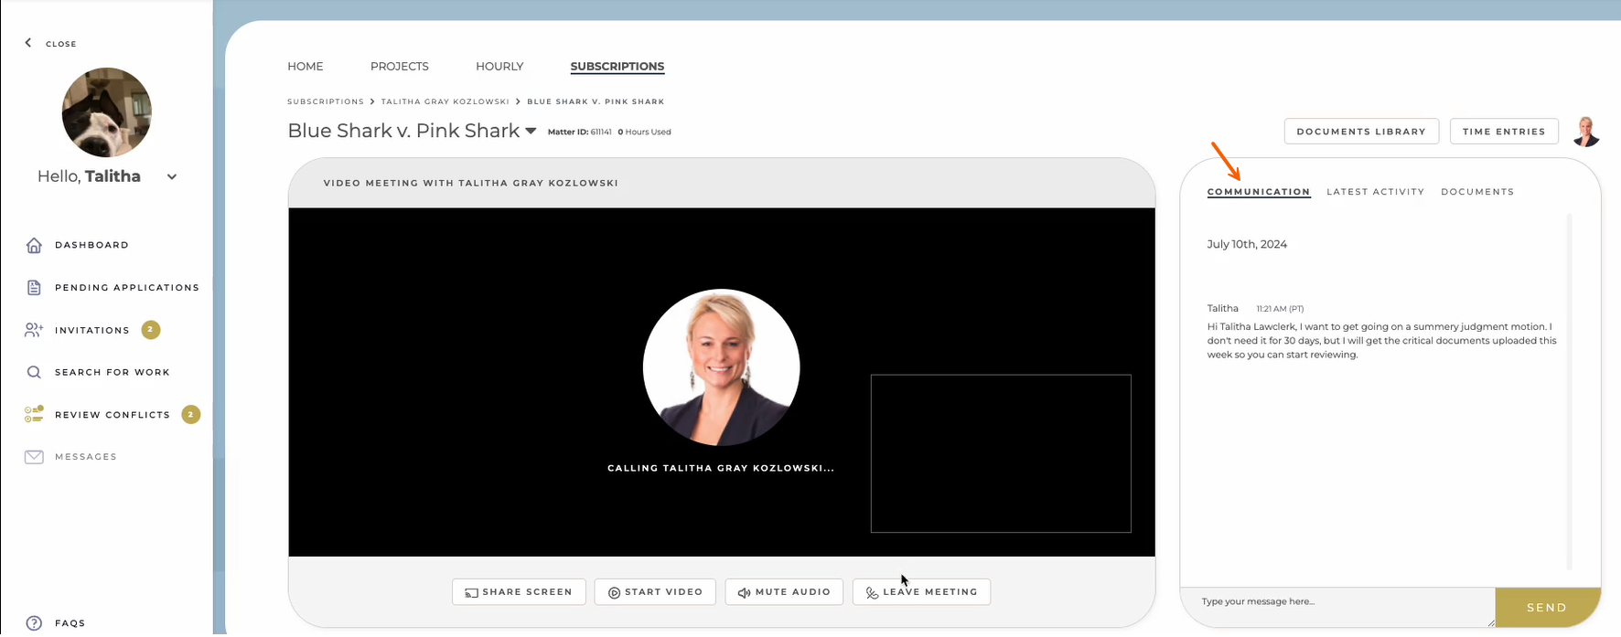Image resolution: width=1621 pixels, height=637 pixels.
Task: Switch to Latest Activity tab
Action: pyautogui.click(x=1376, y=192)
